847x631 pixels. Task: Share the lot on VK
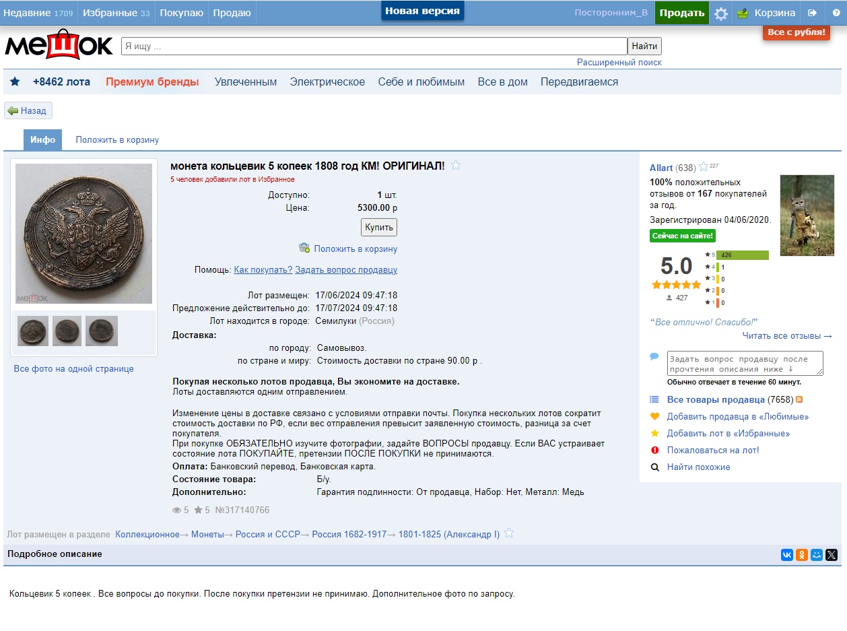[786, 555]
